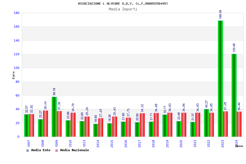This screenshot has width=246, height=164.
Task: Click the value label 34.68
Action: [156, 108]
